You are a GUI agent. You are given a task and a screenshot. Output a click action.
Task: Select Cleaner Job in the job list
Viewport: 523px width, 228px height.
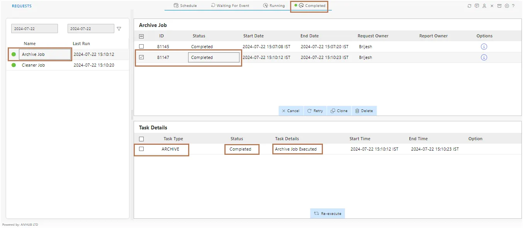point(33,65)
